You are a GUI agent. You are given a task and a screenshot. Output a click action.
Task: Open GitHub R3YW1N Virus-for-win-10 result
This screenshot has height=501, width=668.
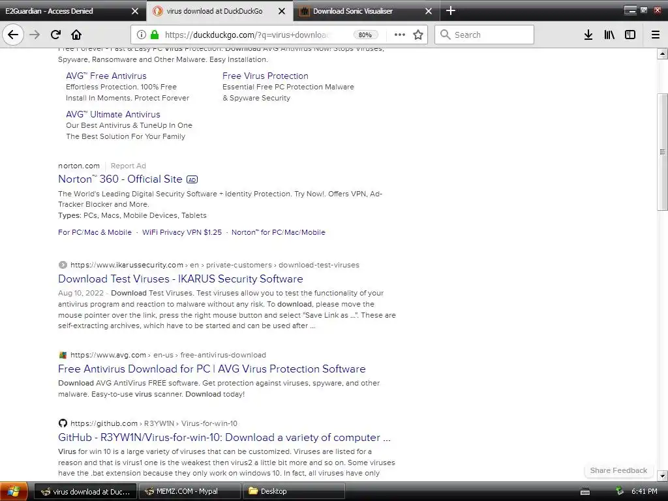pyautogui.click(x=224, y=437)
